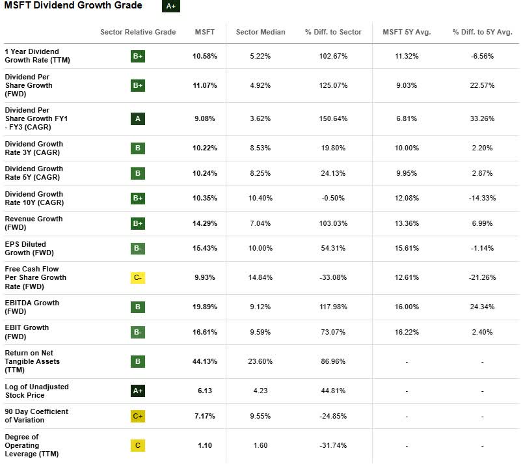The image size is (523, 470).
Task: Click the B- grade badge for EPS Diluted Growth
Action: pyautogui.click(x=138, y=249)
